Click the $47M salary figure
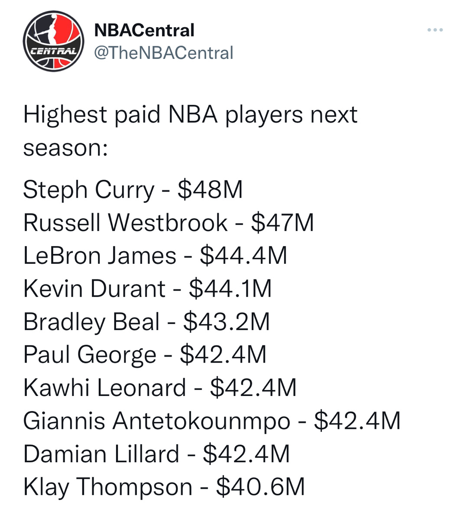 coord(282,223)
